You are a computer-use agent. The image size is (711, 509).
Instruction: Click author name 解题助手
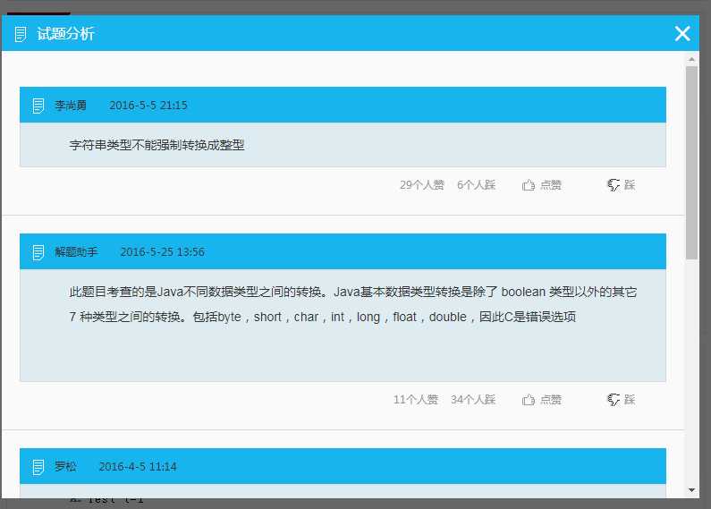tap(76, 252)
